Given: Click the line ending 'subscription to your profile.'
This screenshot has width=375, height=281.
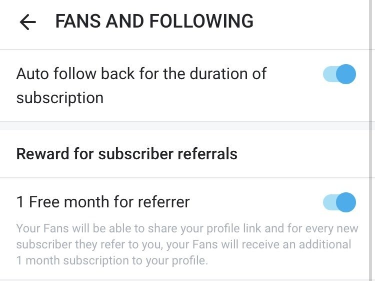Looking at the screenshot, I should 112,260.
